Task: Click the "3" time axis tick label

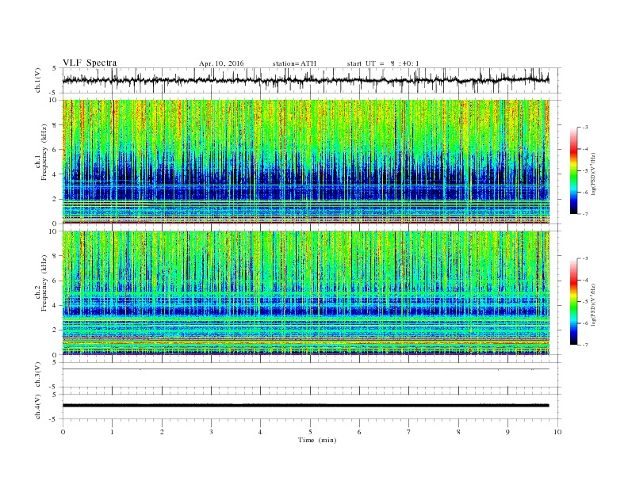Action: click(x=212, y=432)
